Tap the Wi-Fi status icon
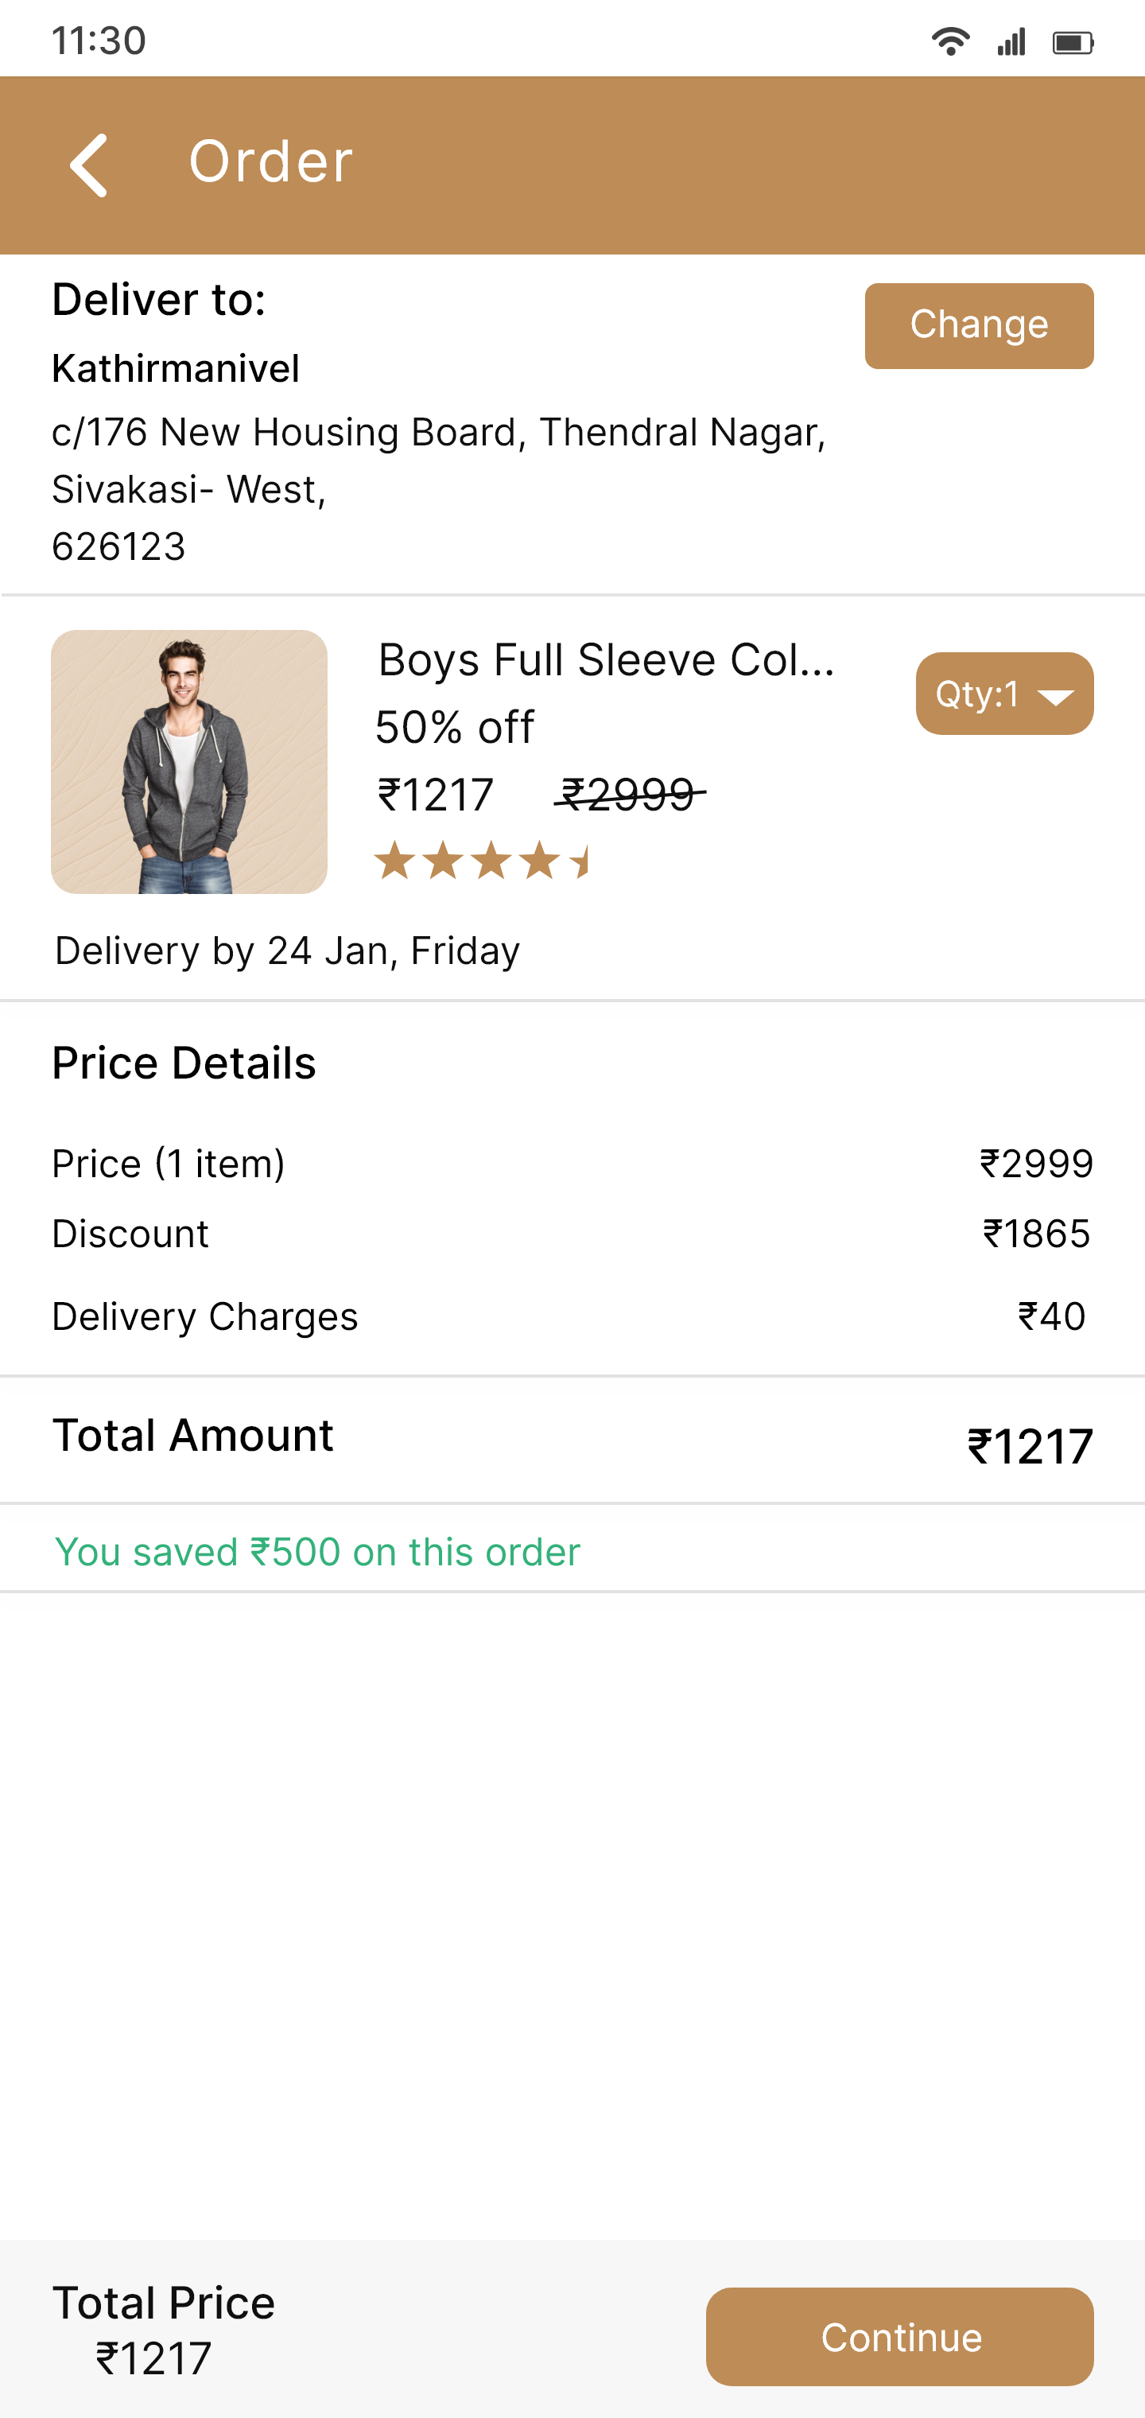This screenshot has height=2418, width=1145. pyautogui.click(x=949, y=41)
